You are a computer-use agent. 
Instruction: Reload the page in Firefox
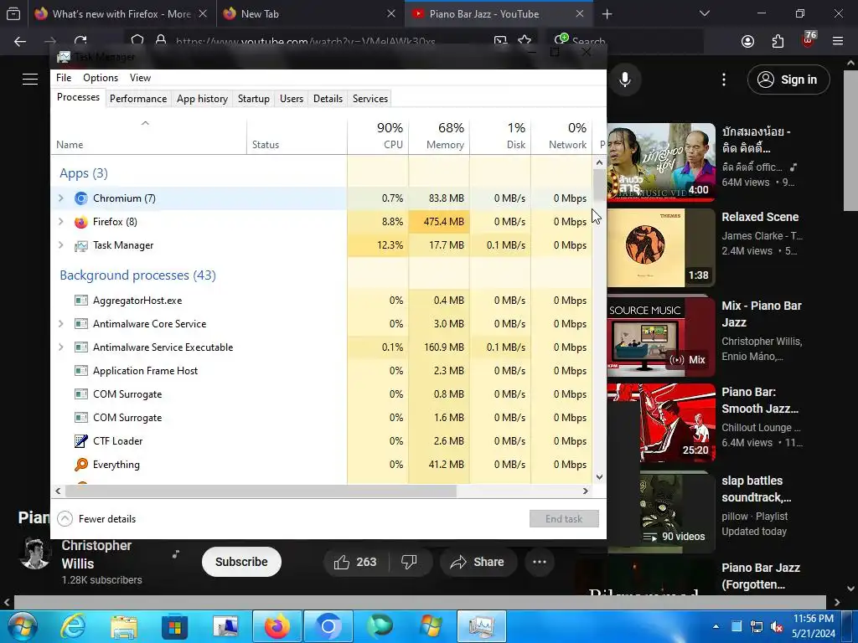point(80,41)
